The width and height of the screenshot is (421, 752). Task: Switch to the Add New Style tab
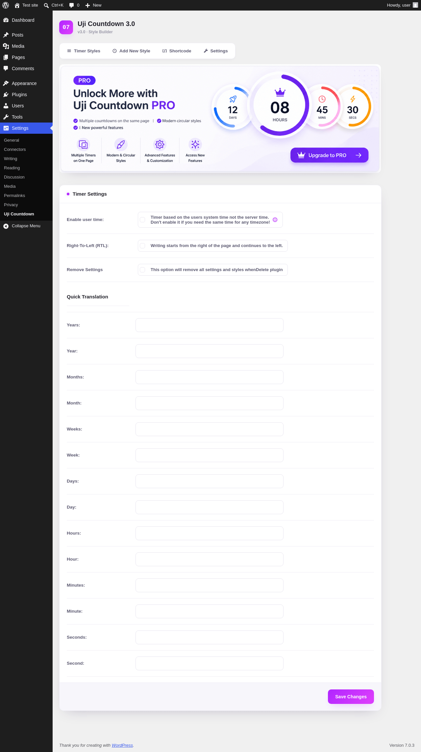coord(131,51)
